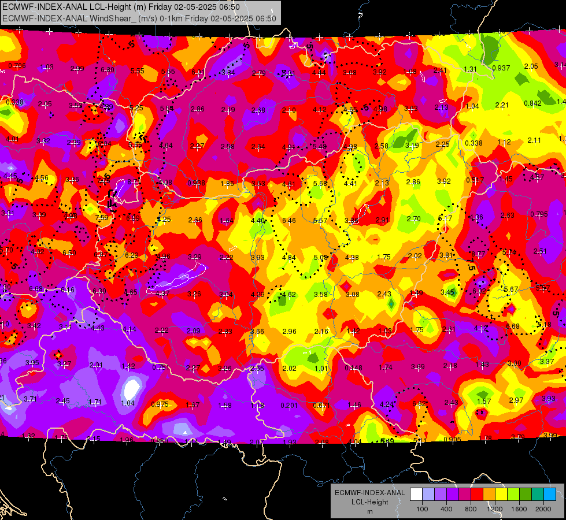Click the 800 tick label in legend
This screenshot has width=566, height=520.
pyautogui.click(x=471, y=509)
